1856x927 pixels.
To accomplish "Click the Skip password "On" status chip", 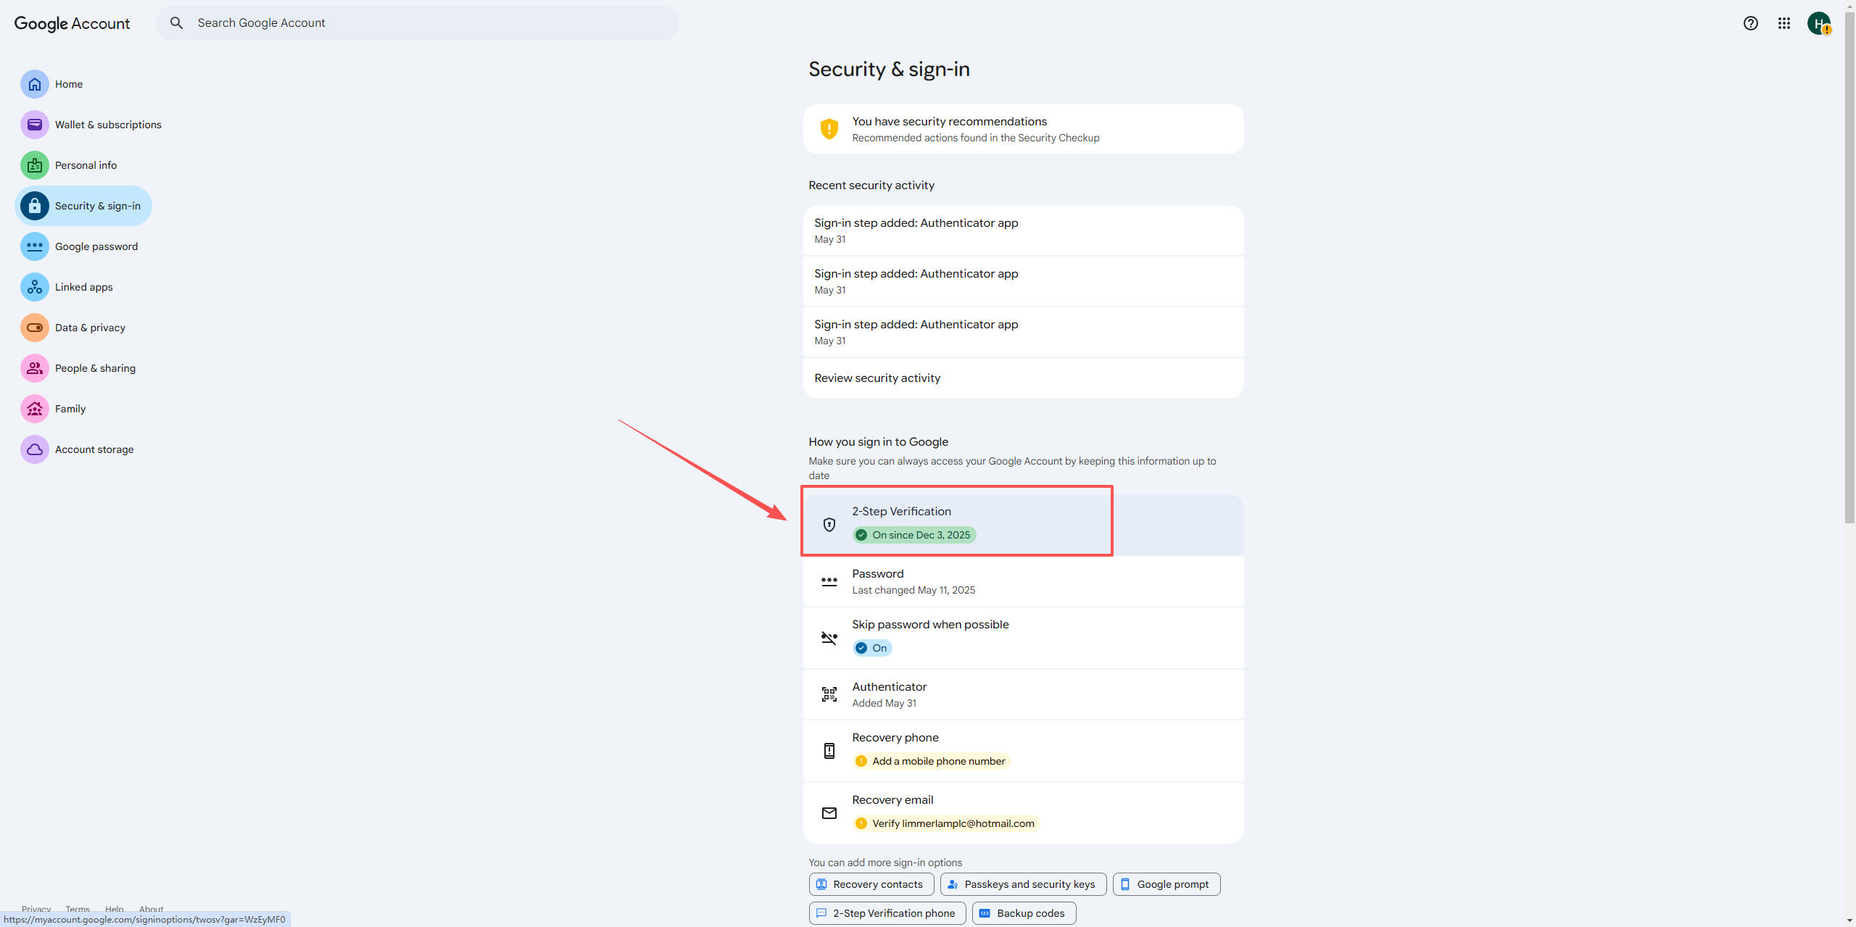I will pyautogui.click(x=872, y=648).
